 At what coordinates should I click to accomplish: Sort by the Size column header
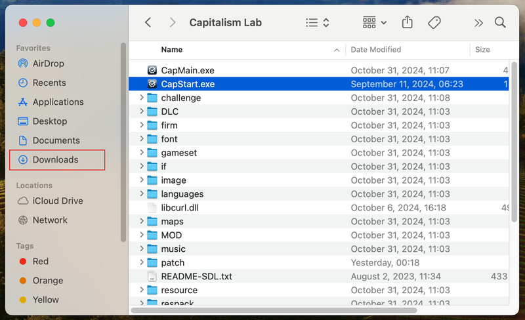482,50
